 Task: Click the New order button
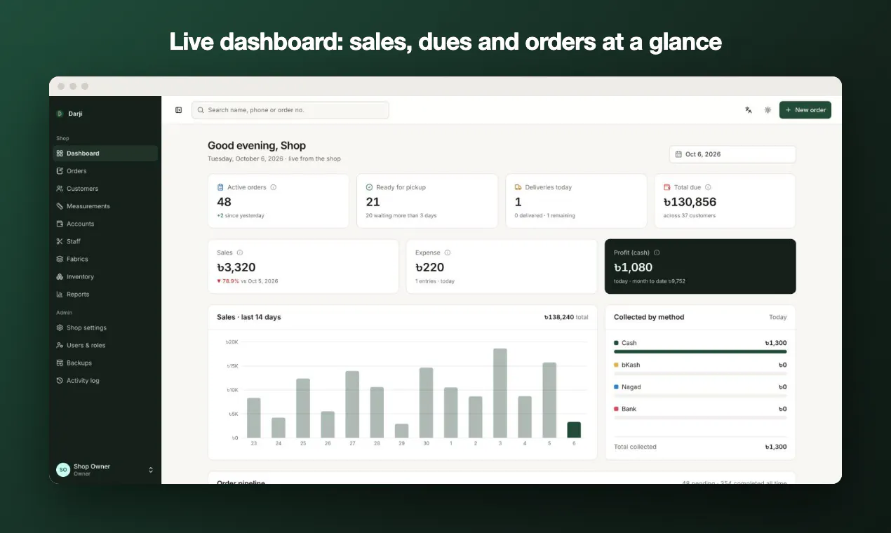click(805, 110)
